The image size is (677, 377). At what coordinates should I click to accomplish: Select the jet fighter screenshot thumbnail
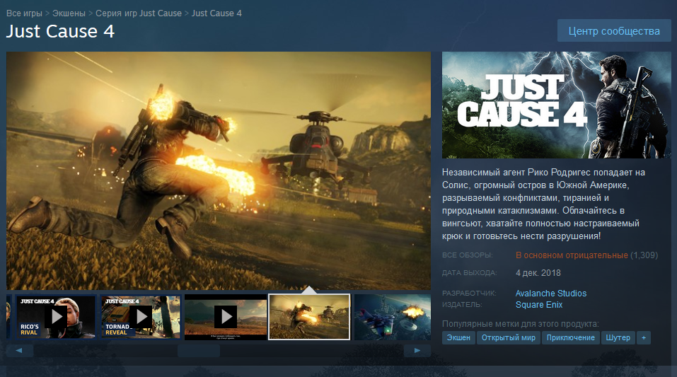click(x=392, y=317)
